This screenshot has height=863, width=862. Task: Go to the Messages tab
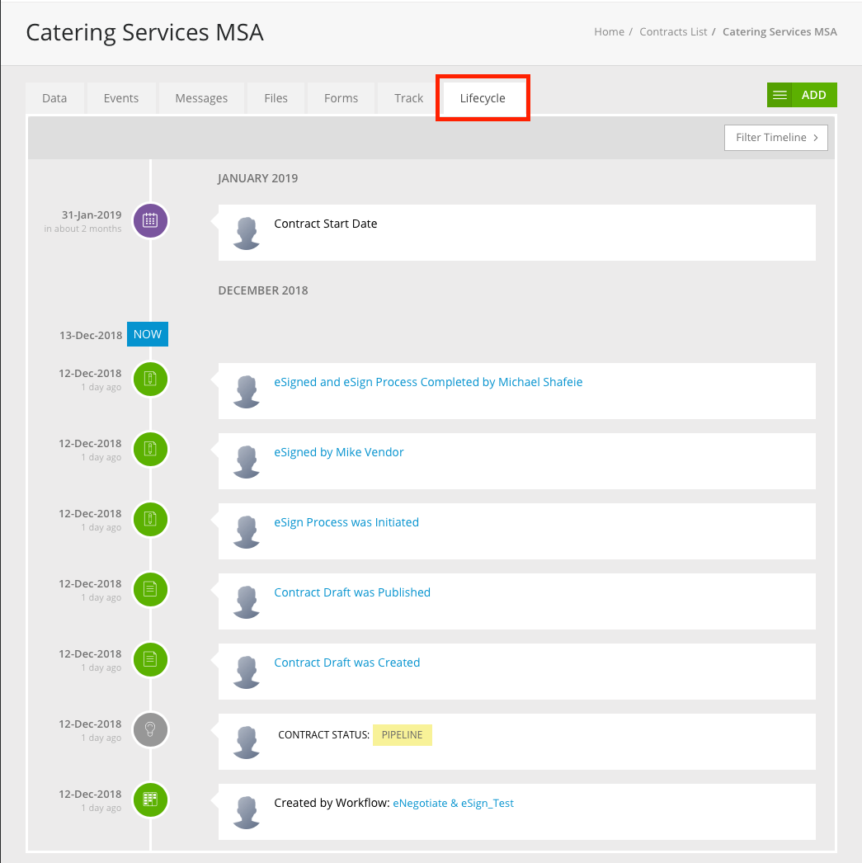pos(201,98)
